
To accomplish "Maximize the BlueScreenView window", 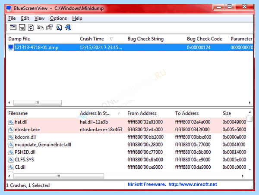I will tap(230, 6).
